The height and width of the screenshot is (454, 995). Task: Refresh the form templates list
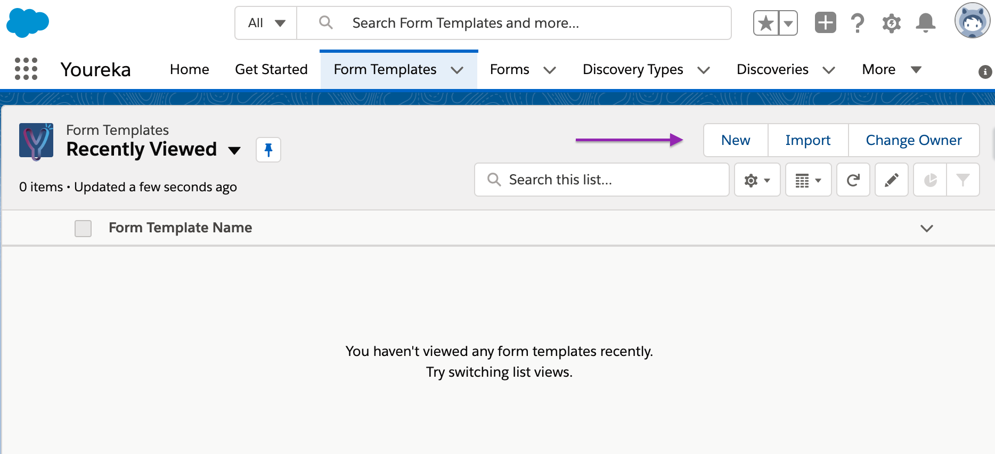[x=853, y=180]
